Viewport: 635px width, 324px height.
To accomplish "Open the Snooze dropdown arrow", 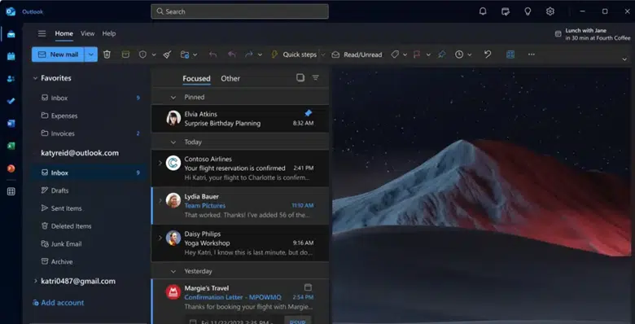I will (x=470, y=55).
